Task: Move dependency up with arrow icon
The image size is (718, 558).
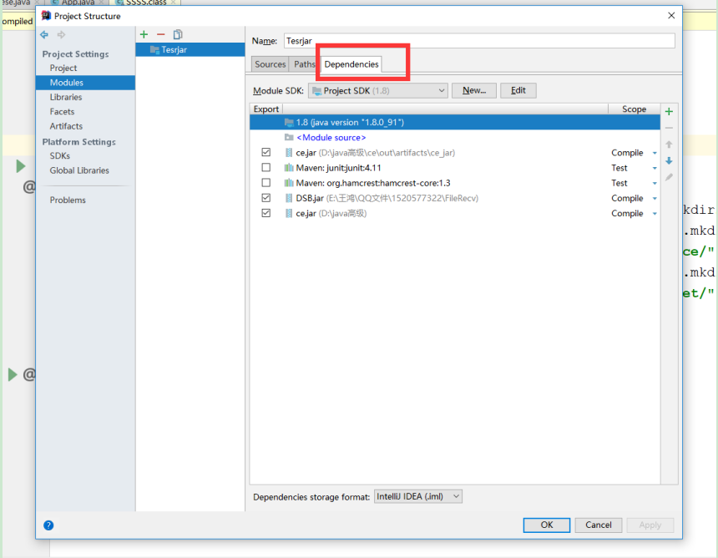Action: tap(669, 145)
